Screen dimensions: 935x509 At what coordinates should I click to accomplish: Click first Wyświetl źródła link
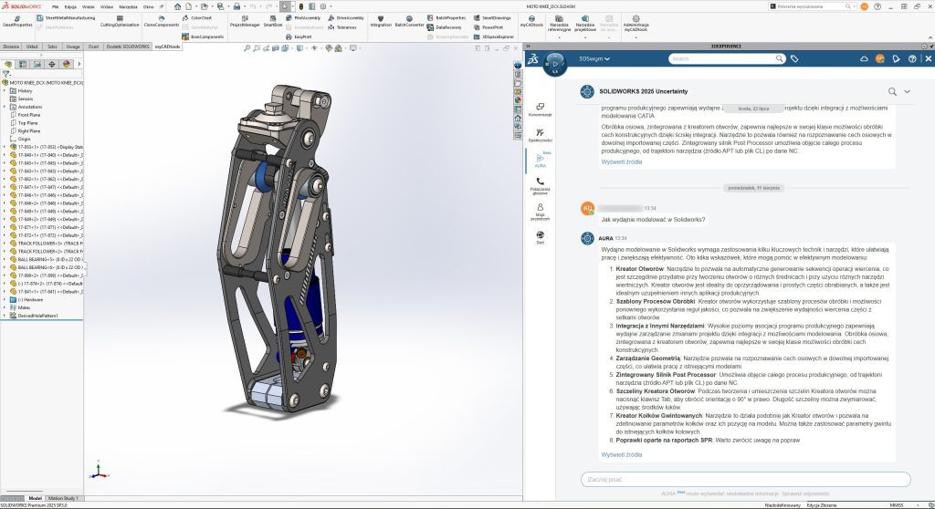(x=621, y=161)
